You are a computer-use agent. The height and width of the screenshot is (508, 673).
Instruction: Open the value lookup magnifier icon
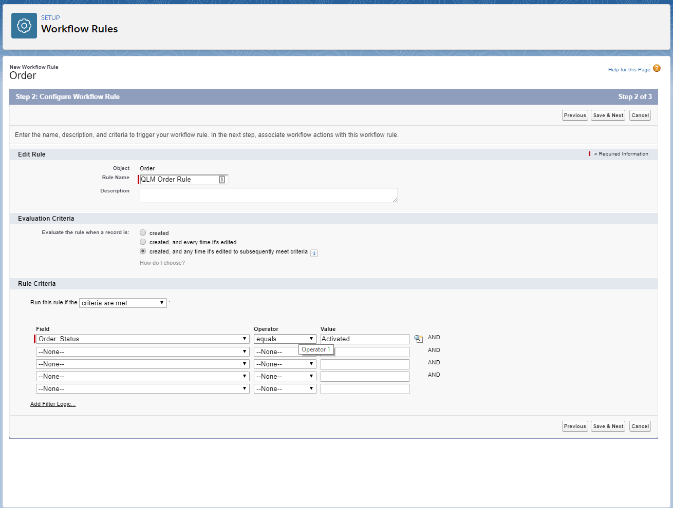[x=419, y=339]
